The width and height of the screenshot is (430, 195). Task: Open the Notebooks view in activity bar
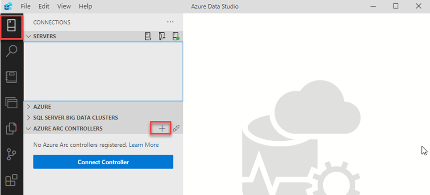(11, 77)
